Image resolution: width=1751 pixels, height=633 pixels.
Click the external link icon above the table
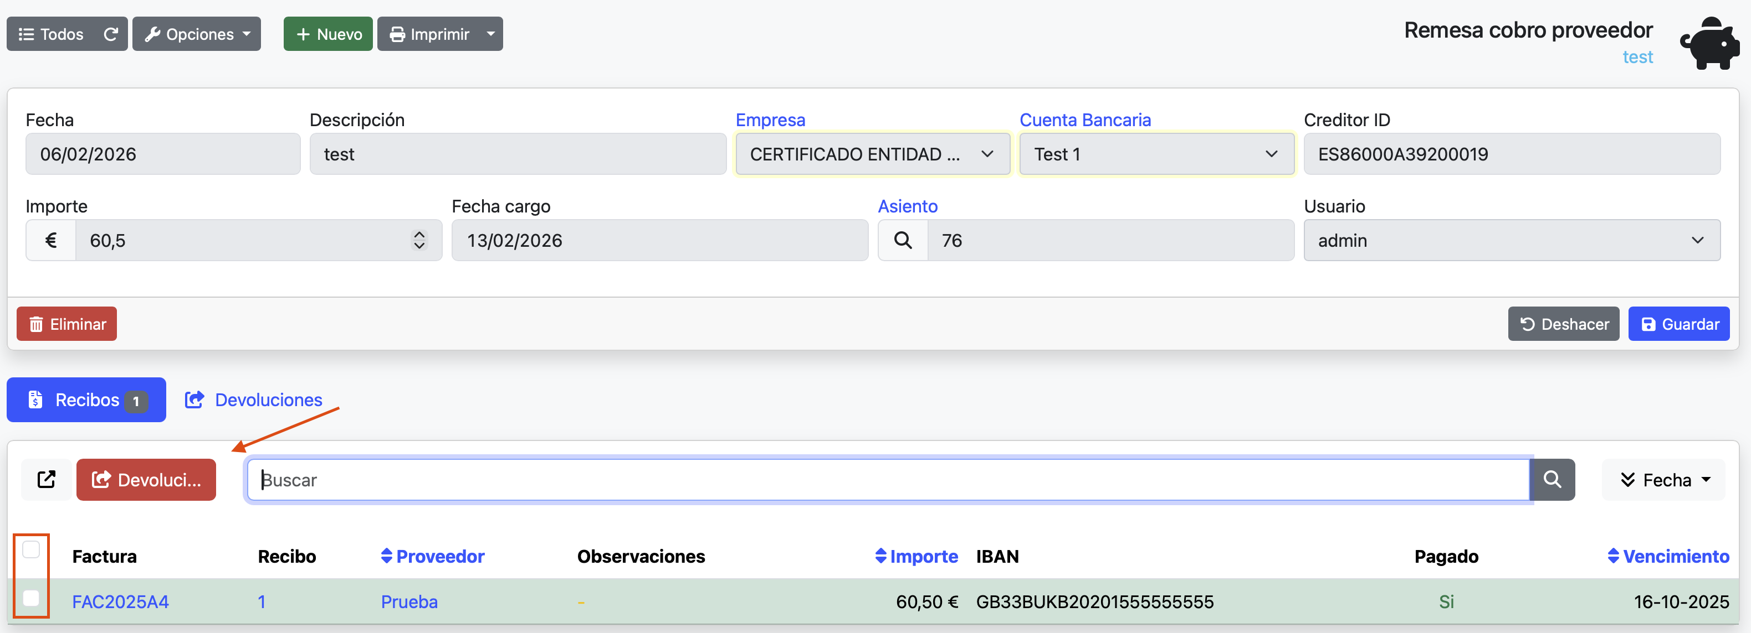[x=45, y=480]
